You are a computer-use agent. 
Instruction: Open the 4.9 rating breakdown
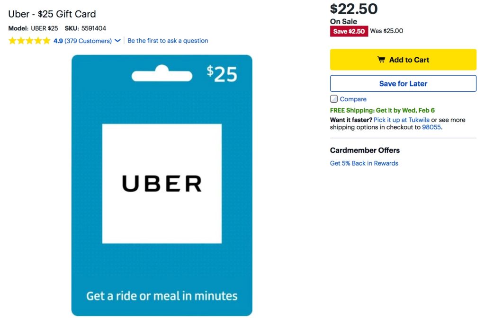58,41
